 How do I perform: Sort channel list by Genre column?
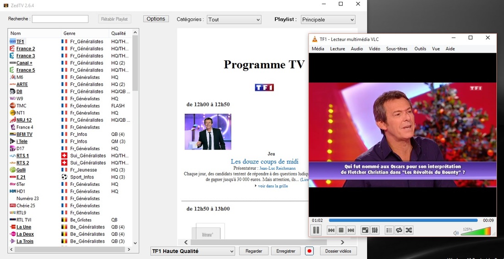click(85, 33)
